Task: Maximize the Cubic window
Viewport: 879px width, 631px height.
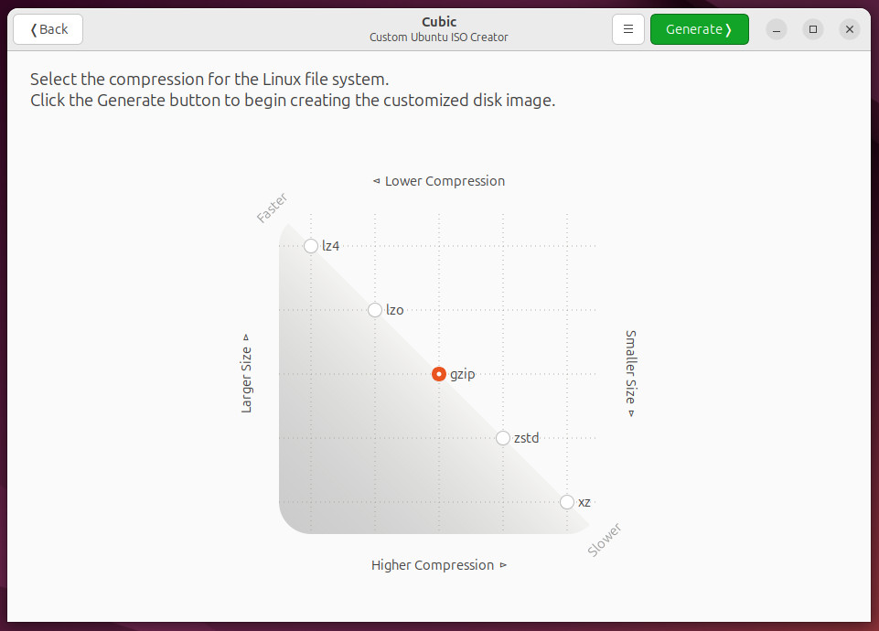Action: (x=813, y=29)
